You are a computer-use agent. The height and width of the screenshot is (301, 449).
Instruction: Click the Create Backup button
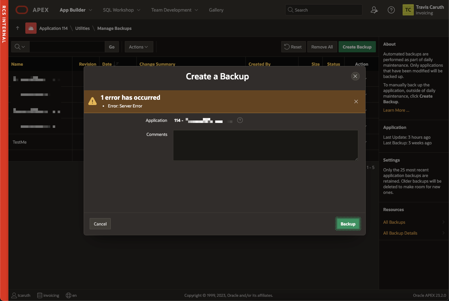click(x=357, y=47)
